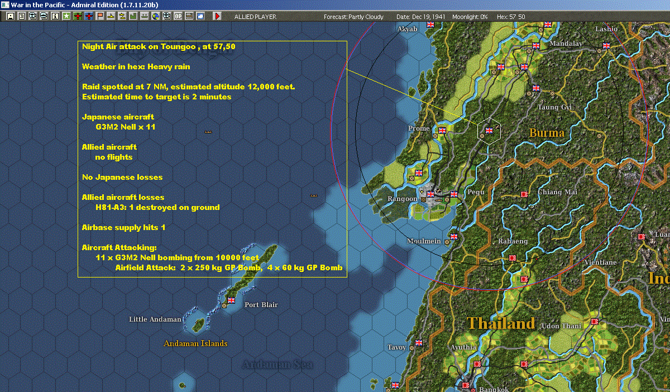Open the green factory industry icon
The height and width of the screenshot is (392, 670).
pyautogui.click(x=133, y=16)
